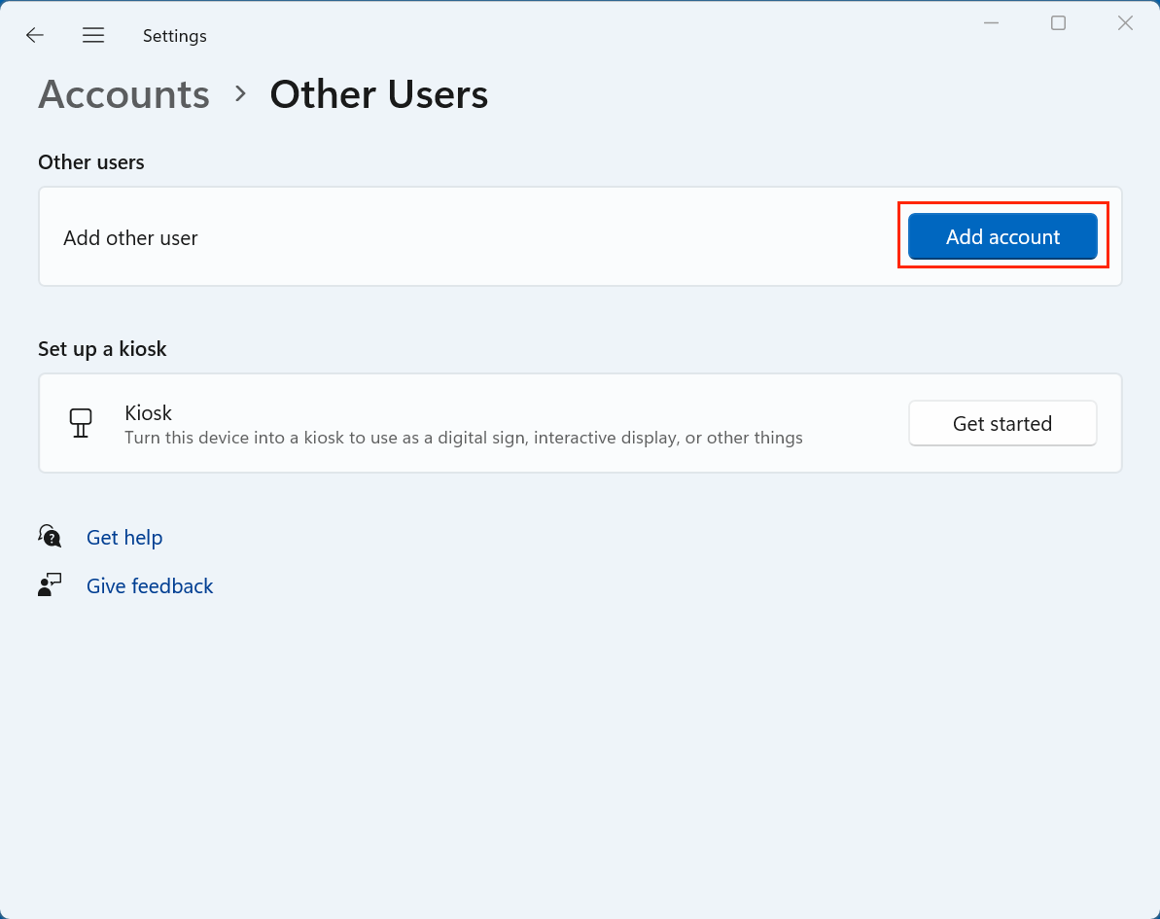Click the Set up a kiosk section header
Viewport: 1160px width, 919px height.
[102, 349]
